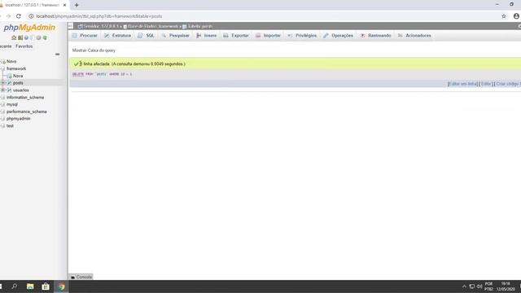
Task: Open the Privilégios tab
Action: tap(302, 36)
